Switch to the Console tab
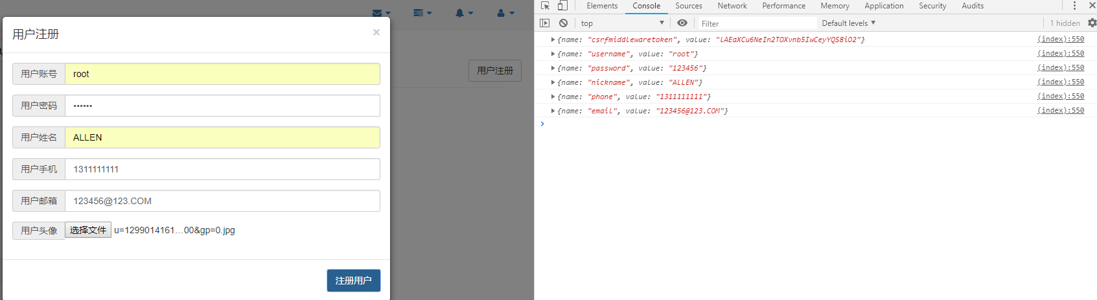The width and height of the screenshot is (1097, 300). click(647, 6)
